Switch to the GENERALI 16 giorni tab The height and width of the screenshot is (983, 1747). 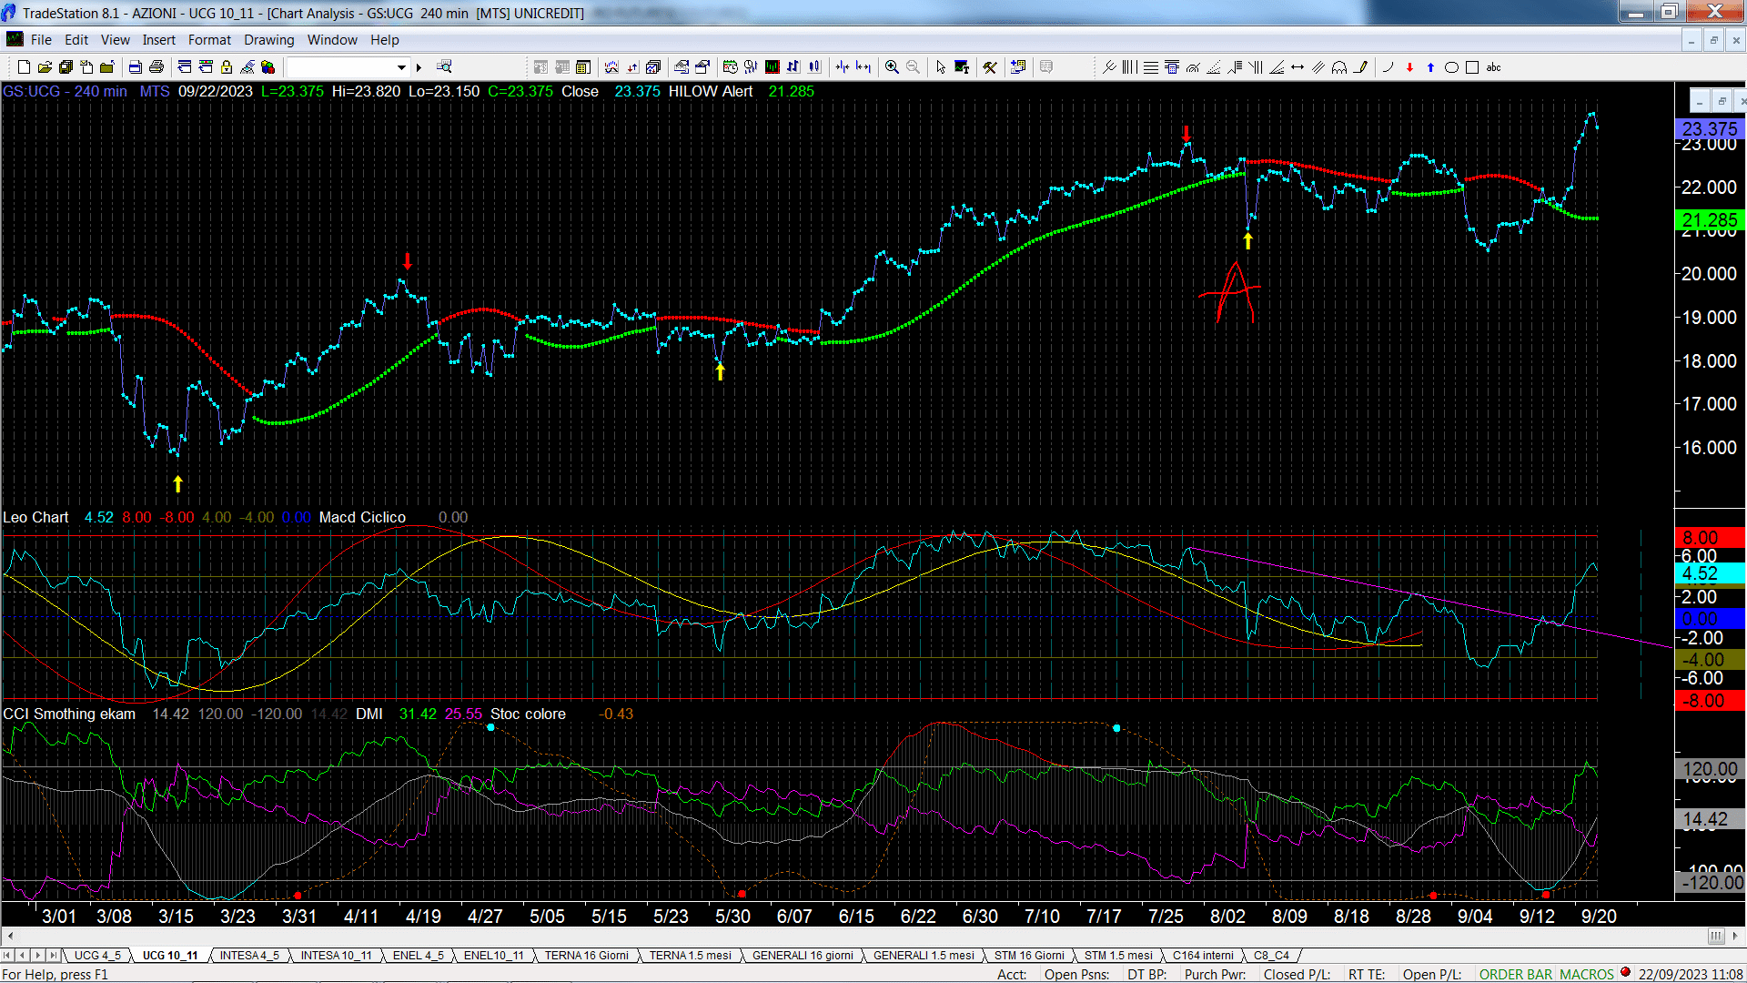(x=803, y=956)
